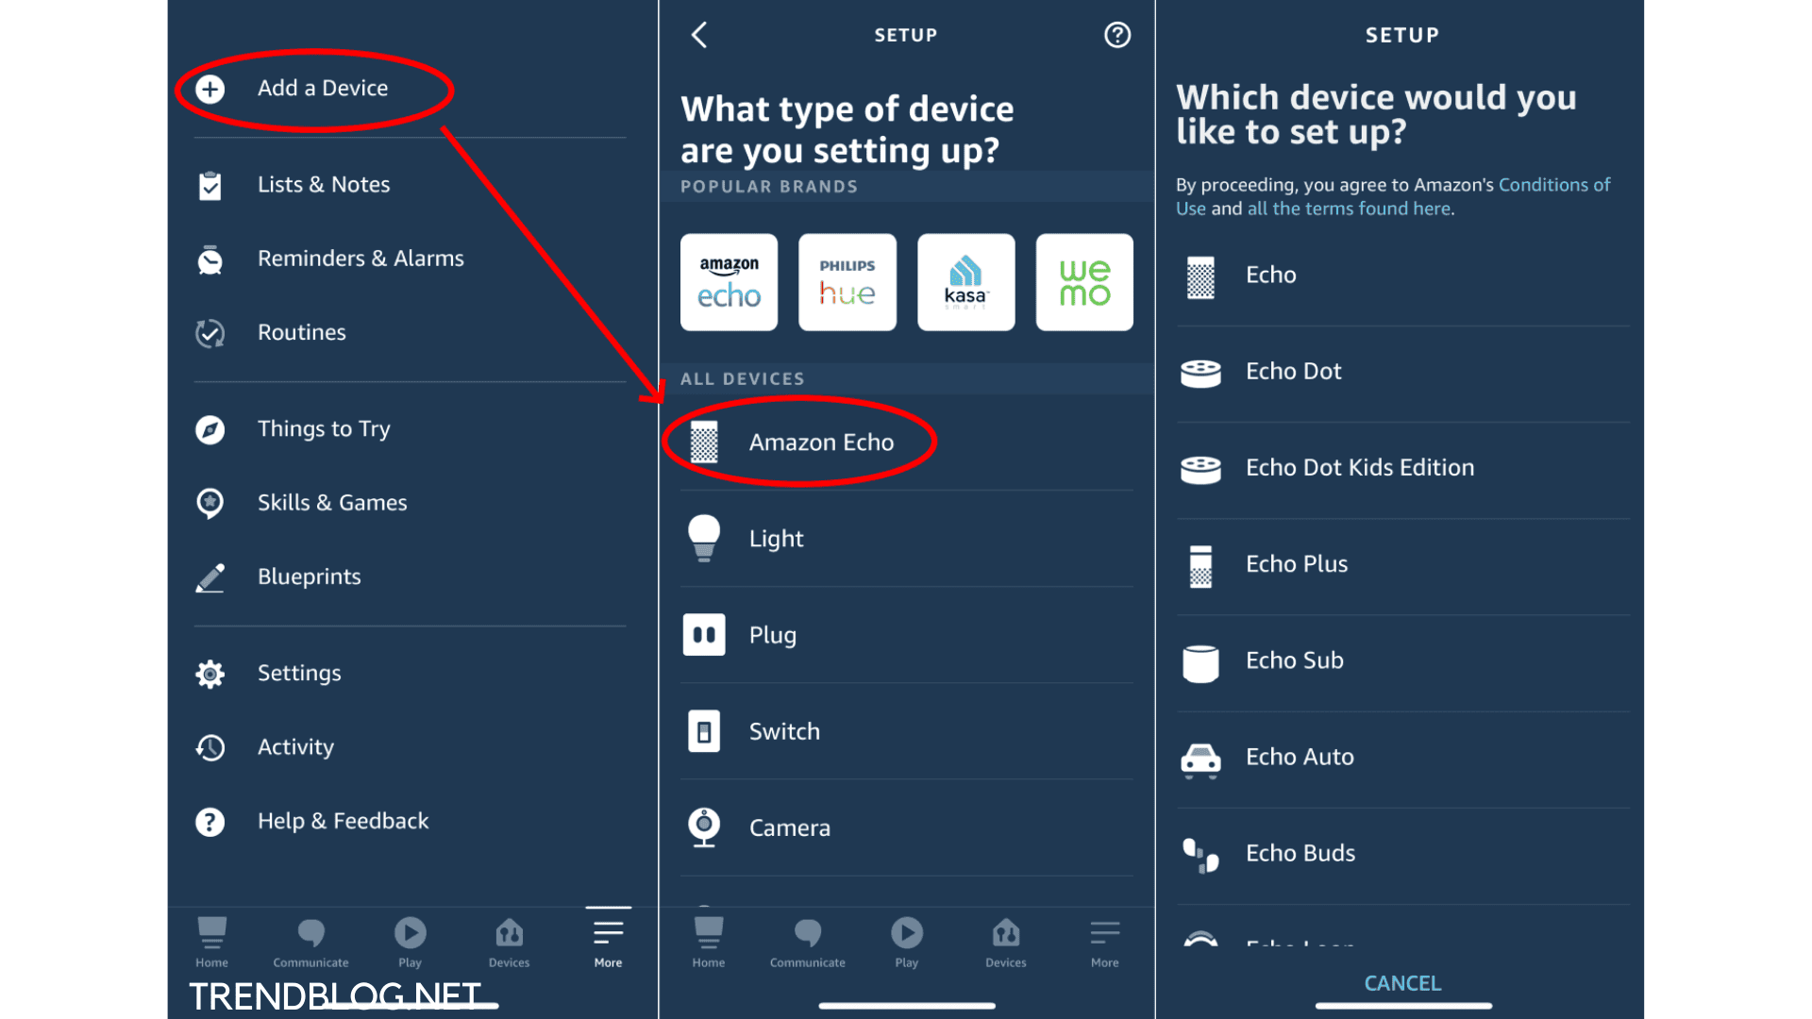This screenshot has width=1812, height=1019.
Task: Tap the Echo Auto car icon
Action: point(1200,760)
